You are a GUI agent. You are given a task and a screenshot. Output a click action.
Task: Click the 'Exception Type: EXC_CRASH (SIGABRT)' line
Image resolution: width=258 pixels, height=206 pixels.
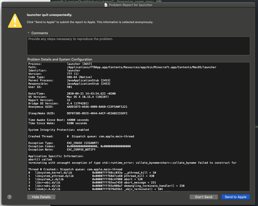point(64,143)
